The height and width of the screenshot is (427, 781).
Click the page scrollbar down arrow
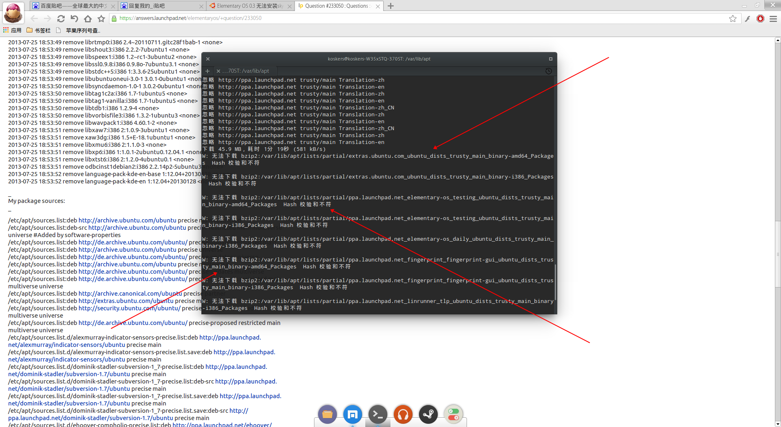[x=778, y=424]
